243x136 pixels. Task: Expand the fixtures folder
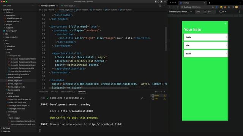pyautogui.click(x=9, y=12)
